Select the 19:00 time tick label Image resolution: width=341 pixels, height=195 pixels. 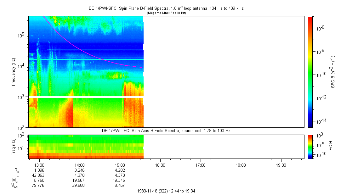[281, 165]
